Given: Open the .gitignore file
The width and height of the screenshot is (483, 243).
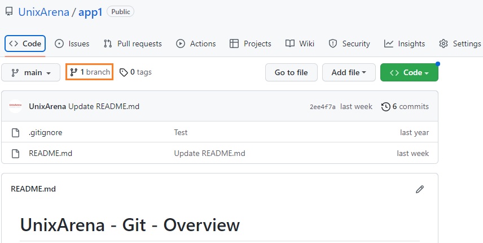Looking at the screenshot, I should (x=46, y=133).
